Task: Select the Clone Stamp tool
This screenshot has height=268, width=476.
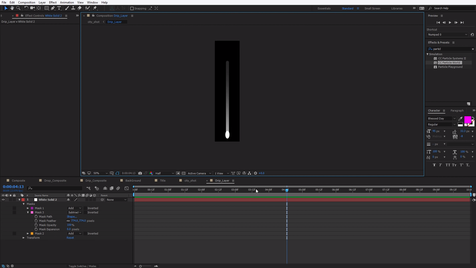Action: [73, 8]
